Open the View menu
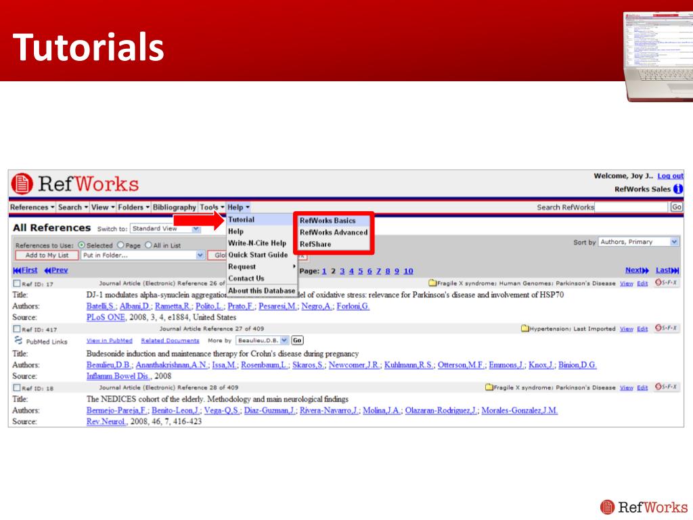This screenshot has width=693, height=520. click(x=103, y=207)
